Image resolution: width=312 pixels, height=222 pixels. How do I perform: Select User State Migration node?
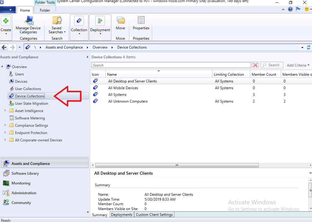31,104
